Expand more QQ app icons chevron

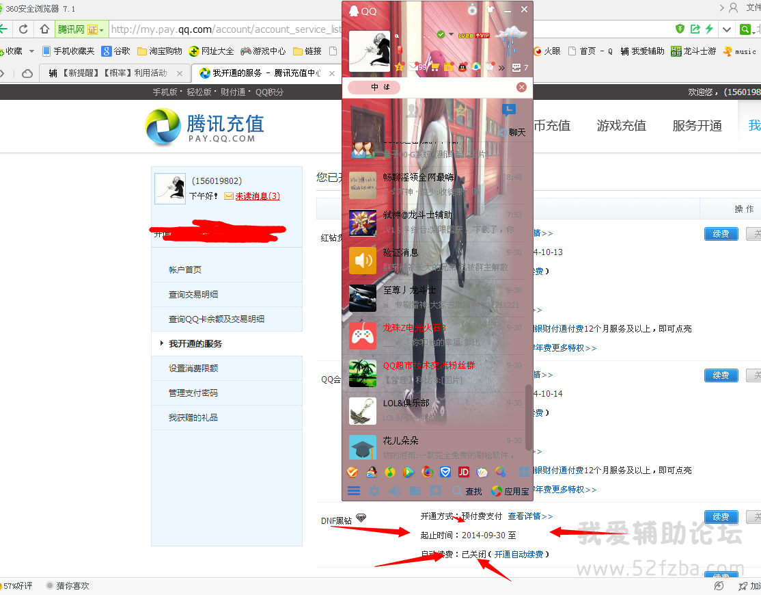[x=501, y=67]
